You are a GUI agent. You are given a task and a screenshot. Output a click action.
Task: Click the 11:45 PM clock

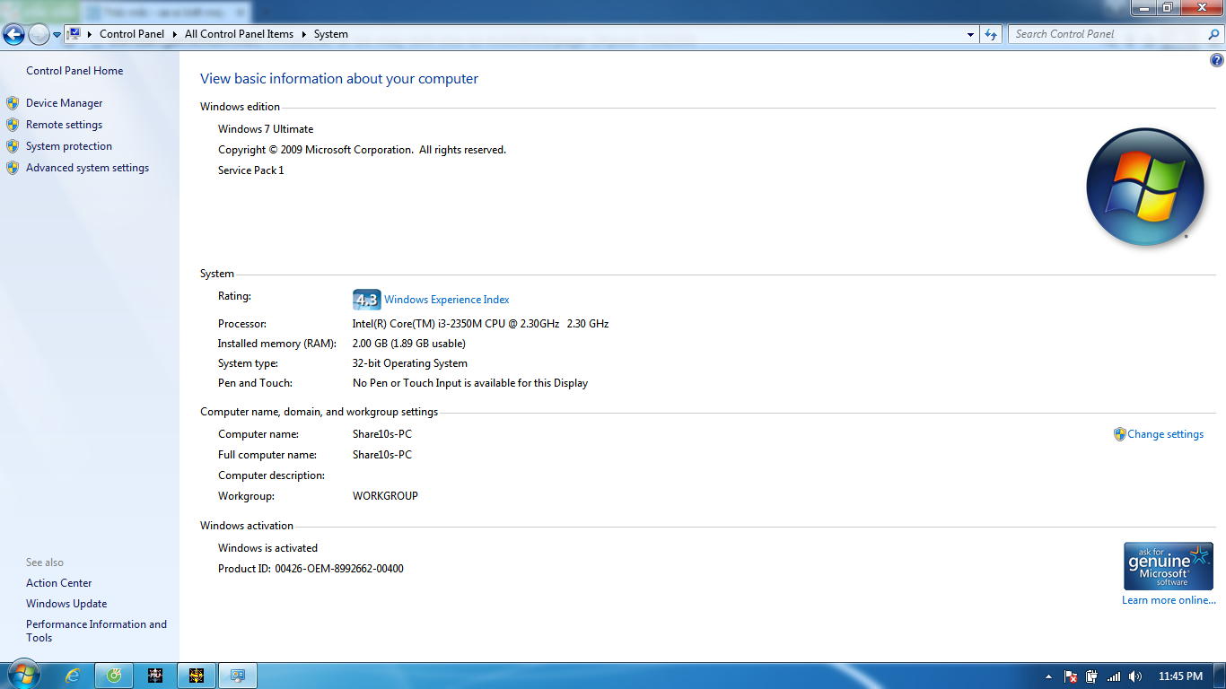[x=1180, y=676]
